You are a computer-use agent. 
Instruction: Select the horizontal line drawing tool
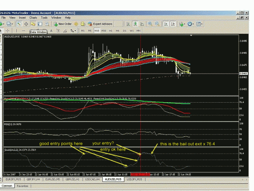[x=24, y=31]
